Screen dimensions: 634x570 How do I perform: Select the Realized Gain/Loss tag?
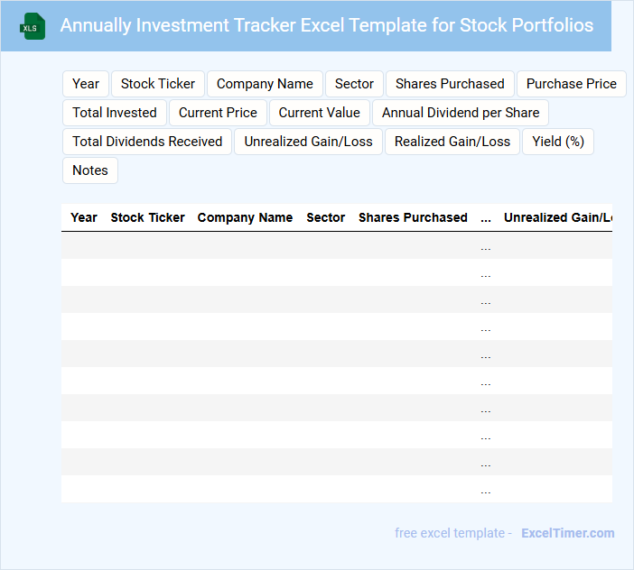coord(452,142)
